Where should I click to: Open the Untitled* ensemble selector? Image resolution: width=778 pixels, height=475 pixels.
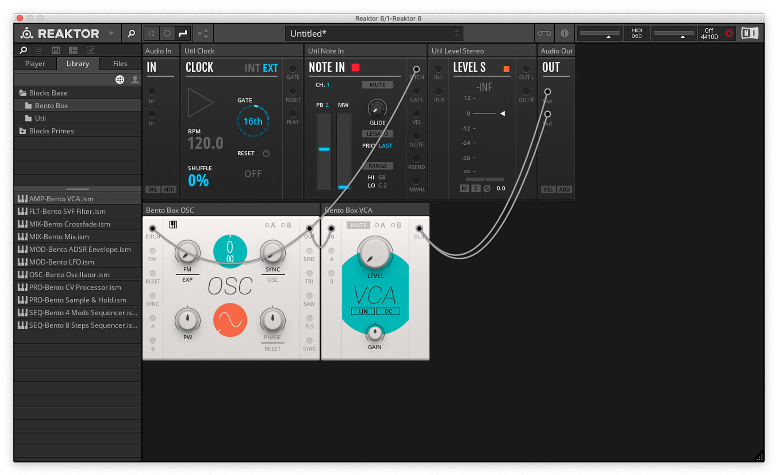pos(373,33)
